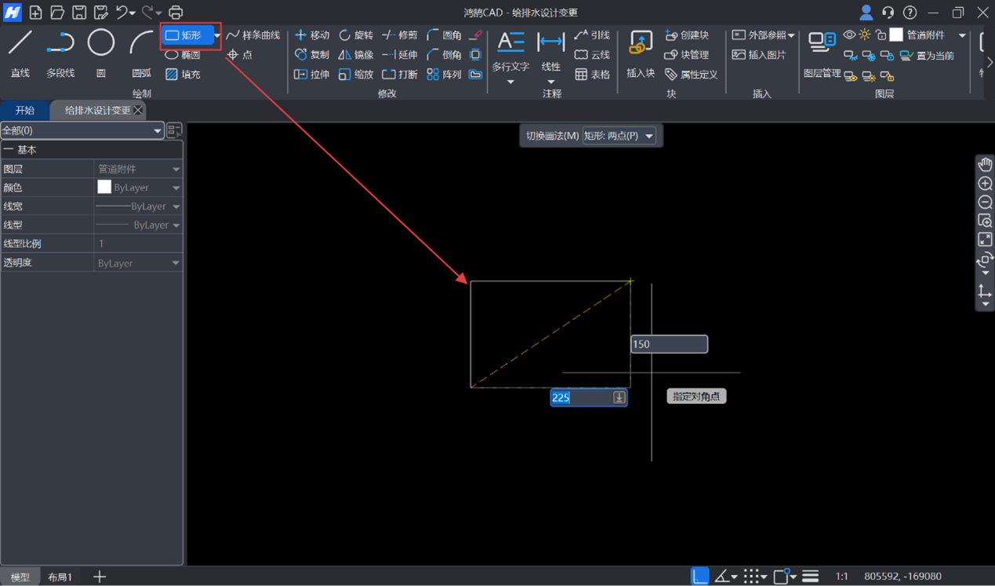The height and width of the screenshot is (586, 995).
Task: Choose the 多段线 (Polyline) tool
Action: tap(60, 52)
